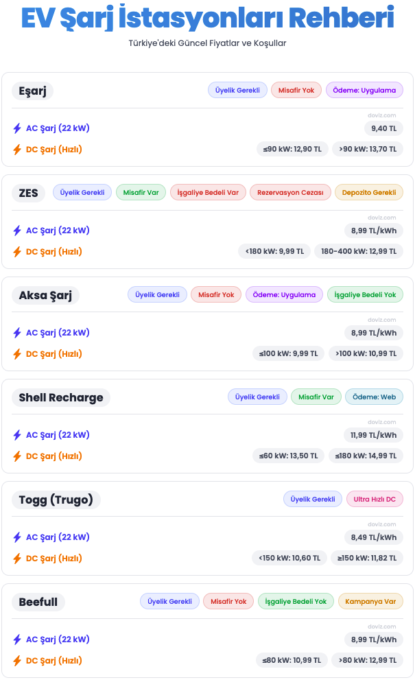Viewport: 415px width, 680px height.
Task: Click the orange DC bolt icon under Beefull
Action: (17, 661)
